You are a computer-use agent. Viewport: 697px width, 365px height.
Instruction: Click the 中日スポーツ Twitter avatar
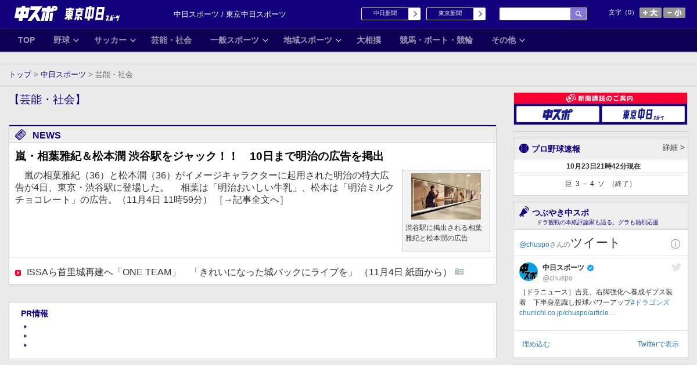point(529,272)
